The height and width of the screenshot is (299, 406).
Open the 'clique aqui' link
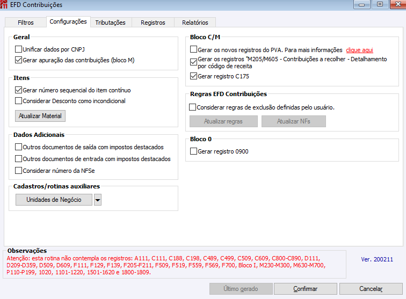359,50
